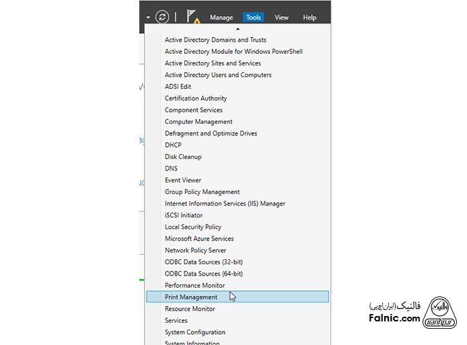Viewport: 467px width, 345px height.
Task: Open the notifications flag icon
Action: (194, 17)
